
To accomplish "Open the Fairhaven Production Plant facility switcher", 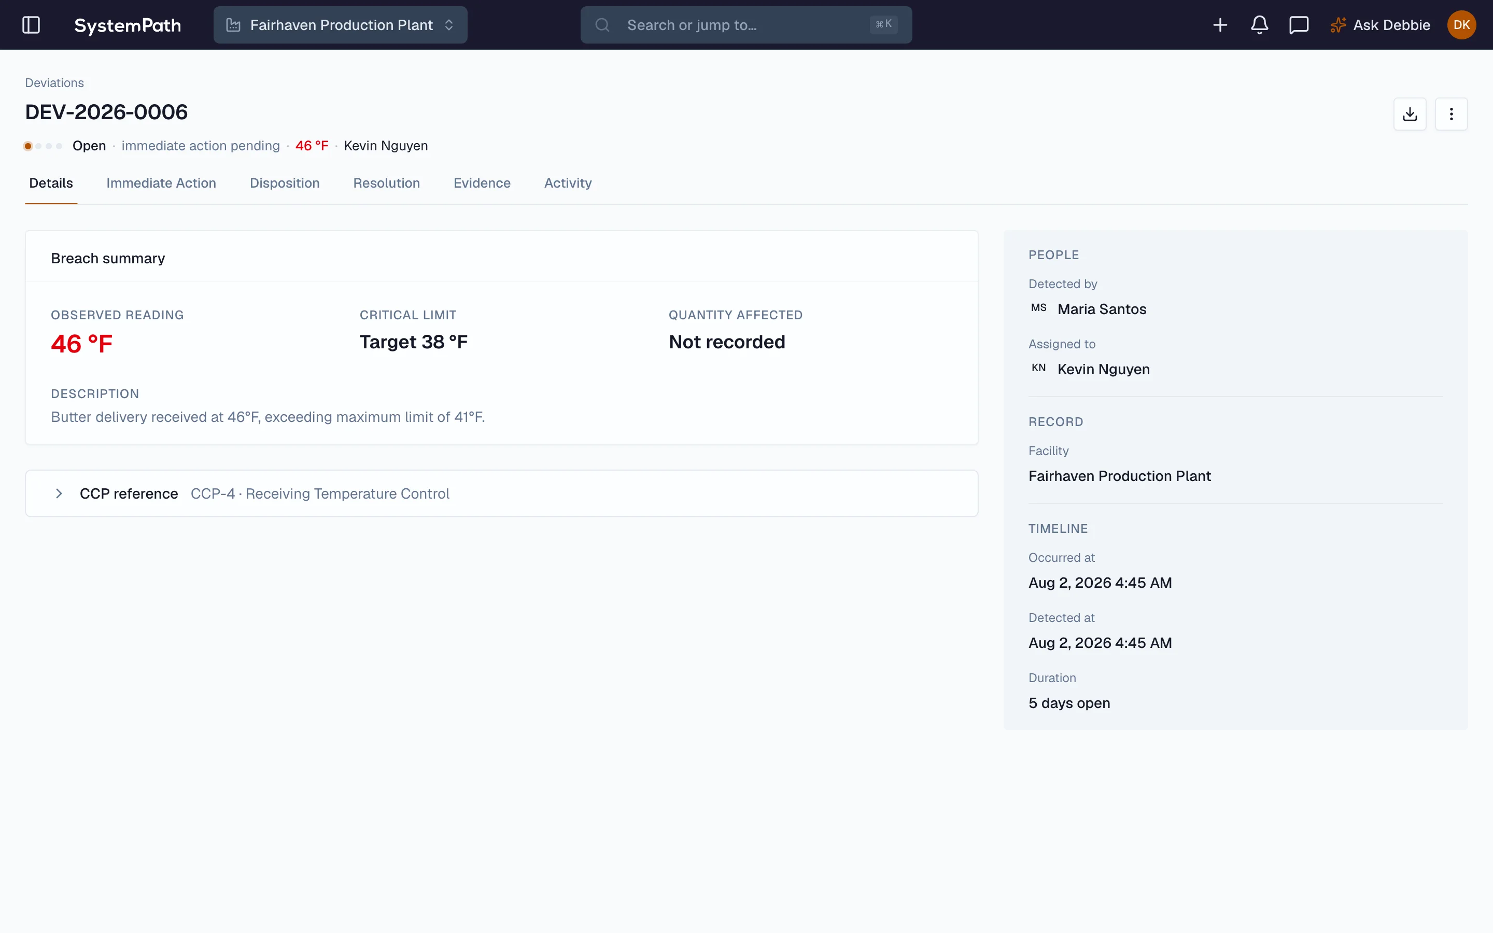I will tap(340, 25).
